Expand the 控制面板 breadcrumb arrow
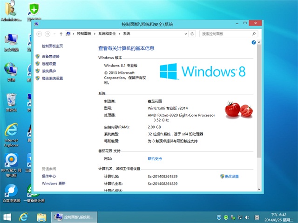The image size is (298, 223). point(95,34)
